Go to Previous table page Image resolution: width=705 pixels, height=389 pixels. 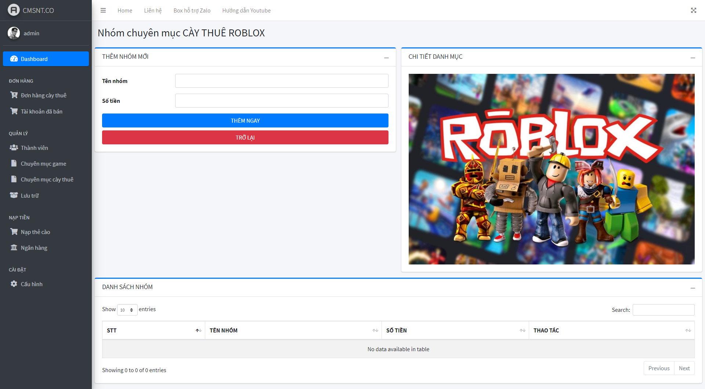[659, 368]
